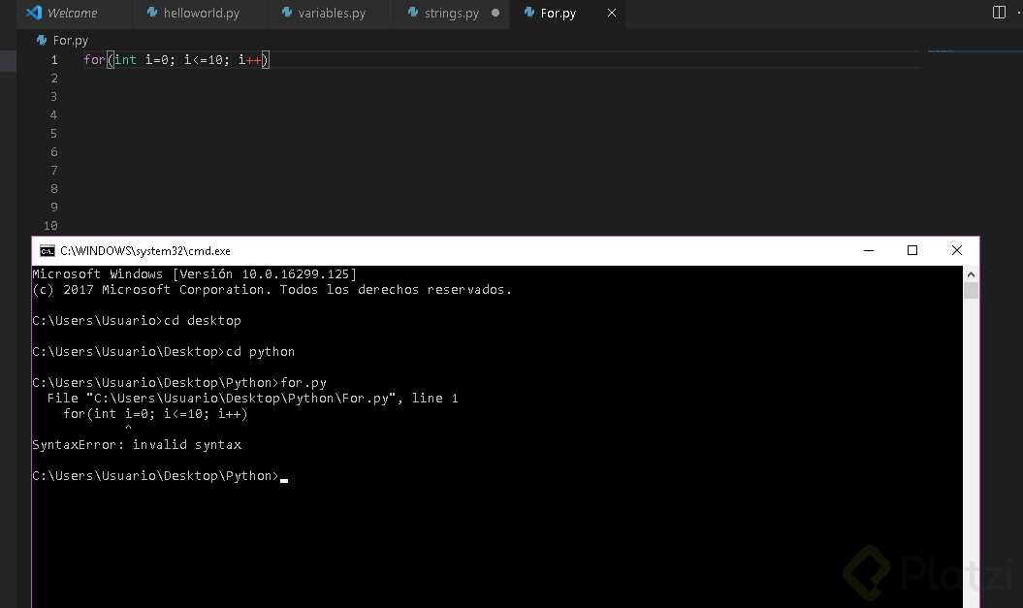Click the unsaved dot on strings.py tab

(496, 13)
